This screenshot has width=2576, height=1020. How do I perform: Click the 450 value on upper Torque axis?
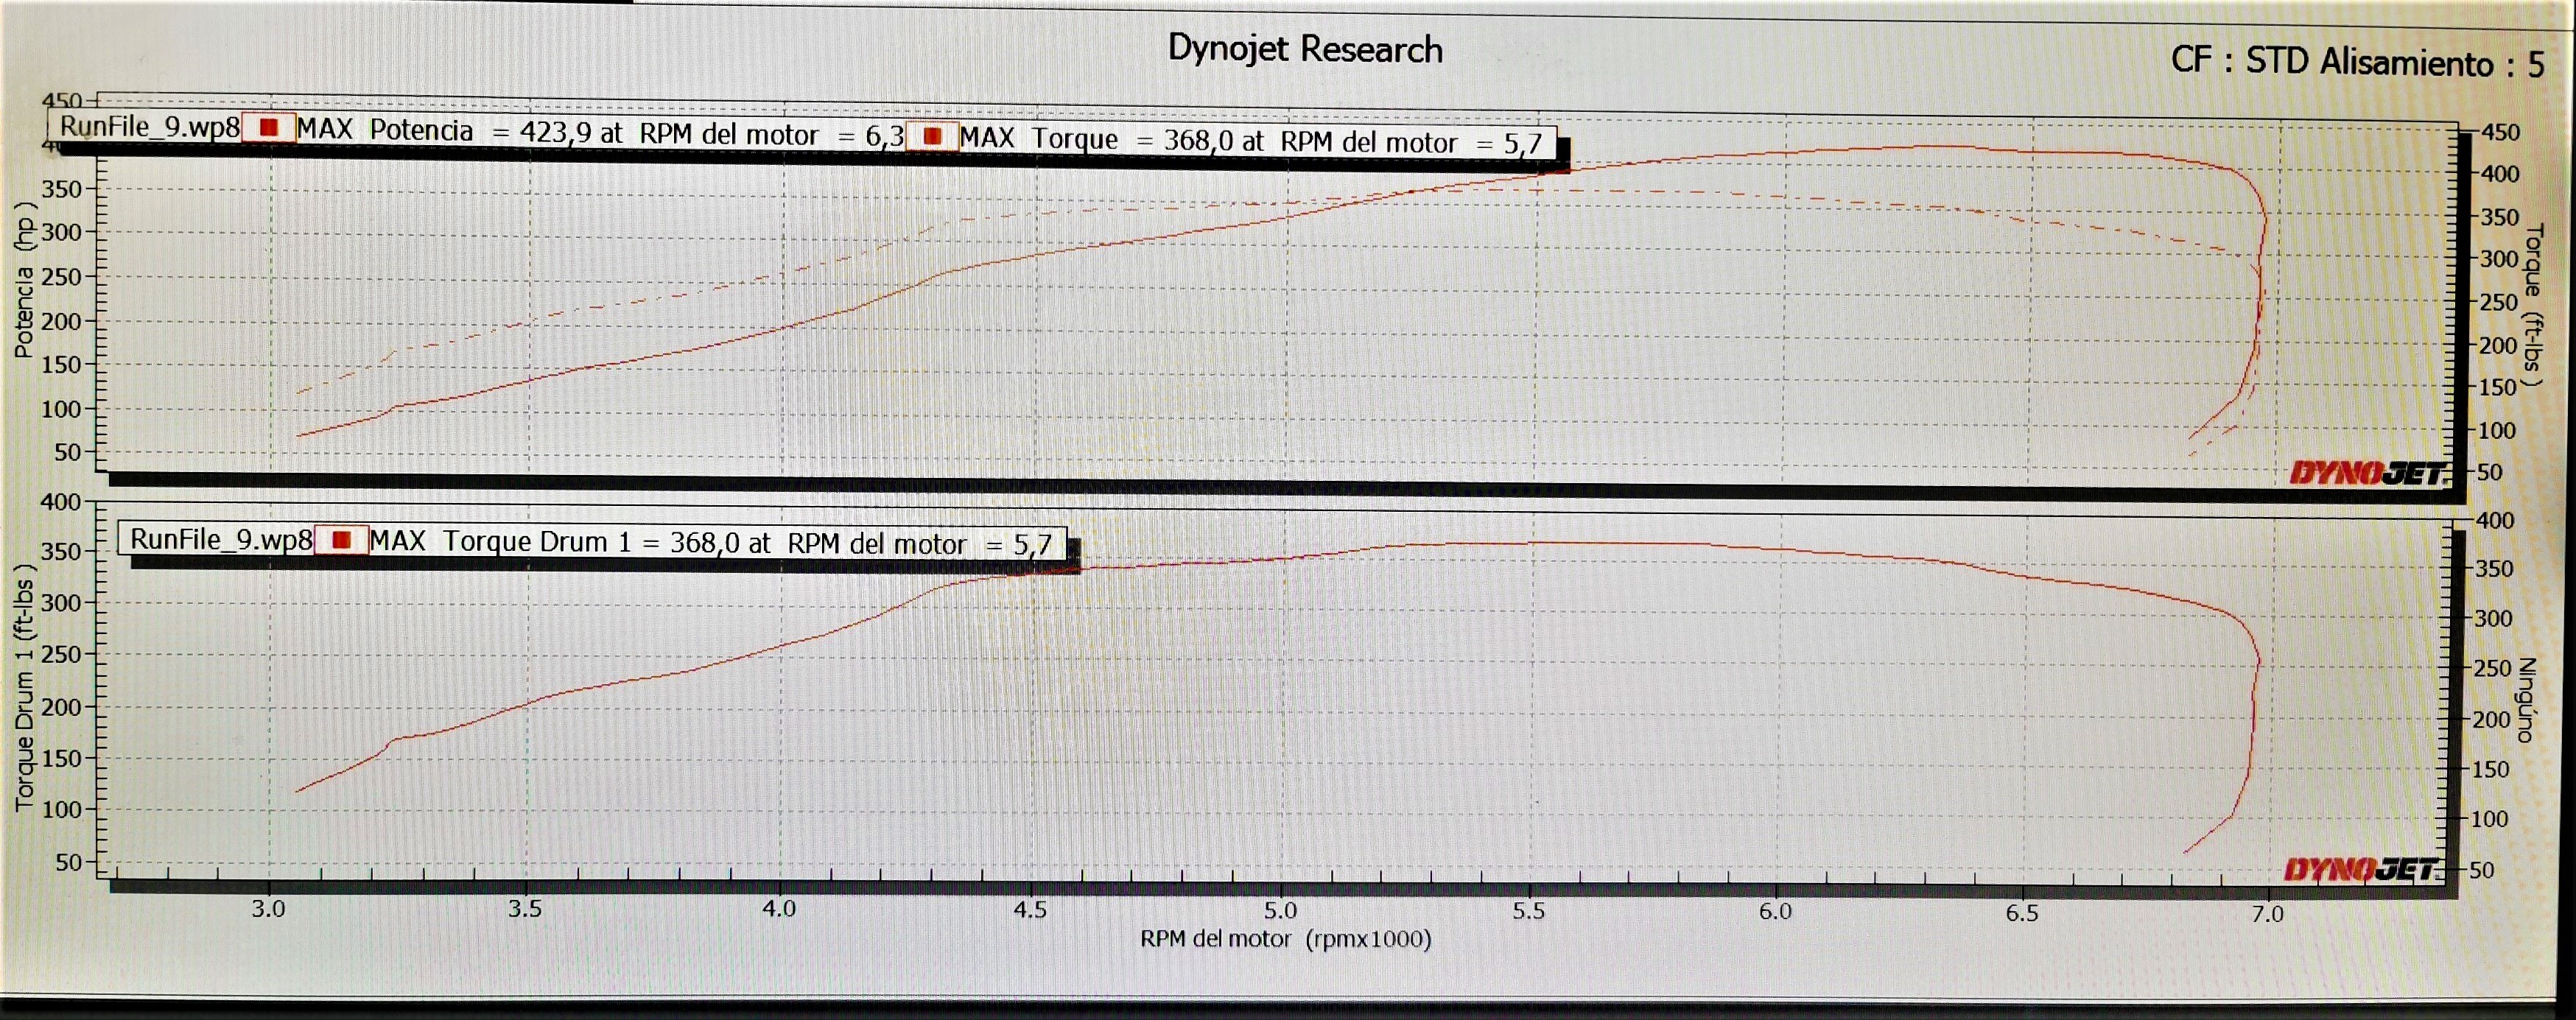click(2501, 133)
